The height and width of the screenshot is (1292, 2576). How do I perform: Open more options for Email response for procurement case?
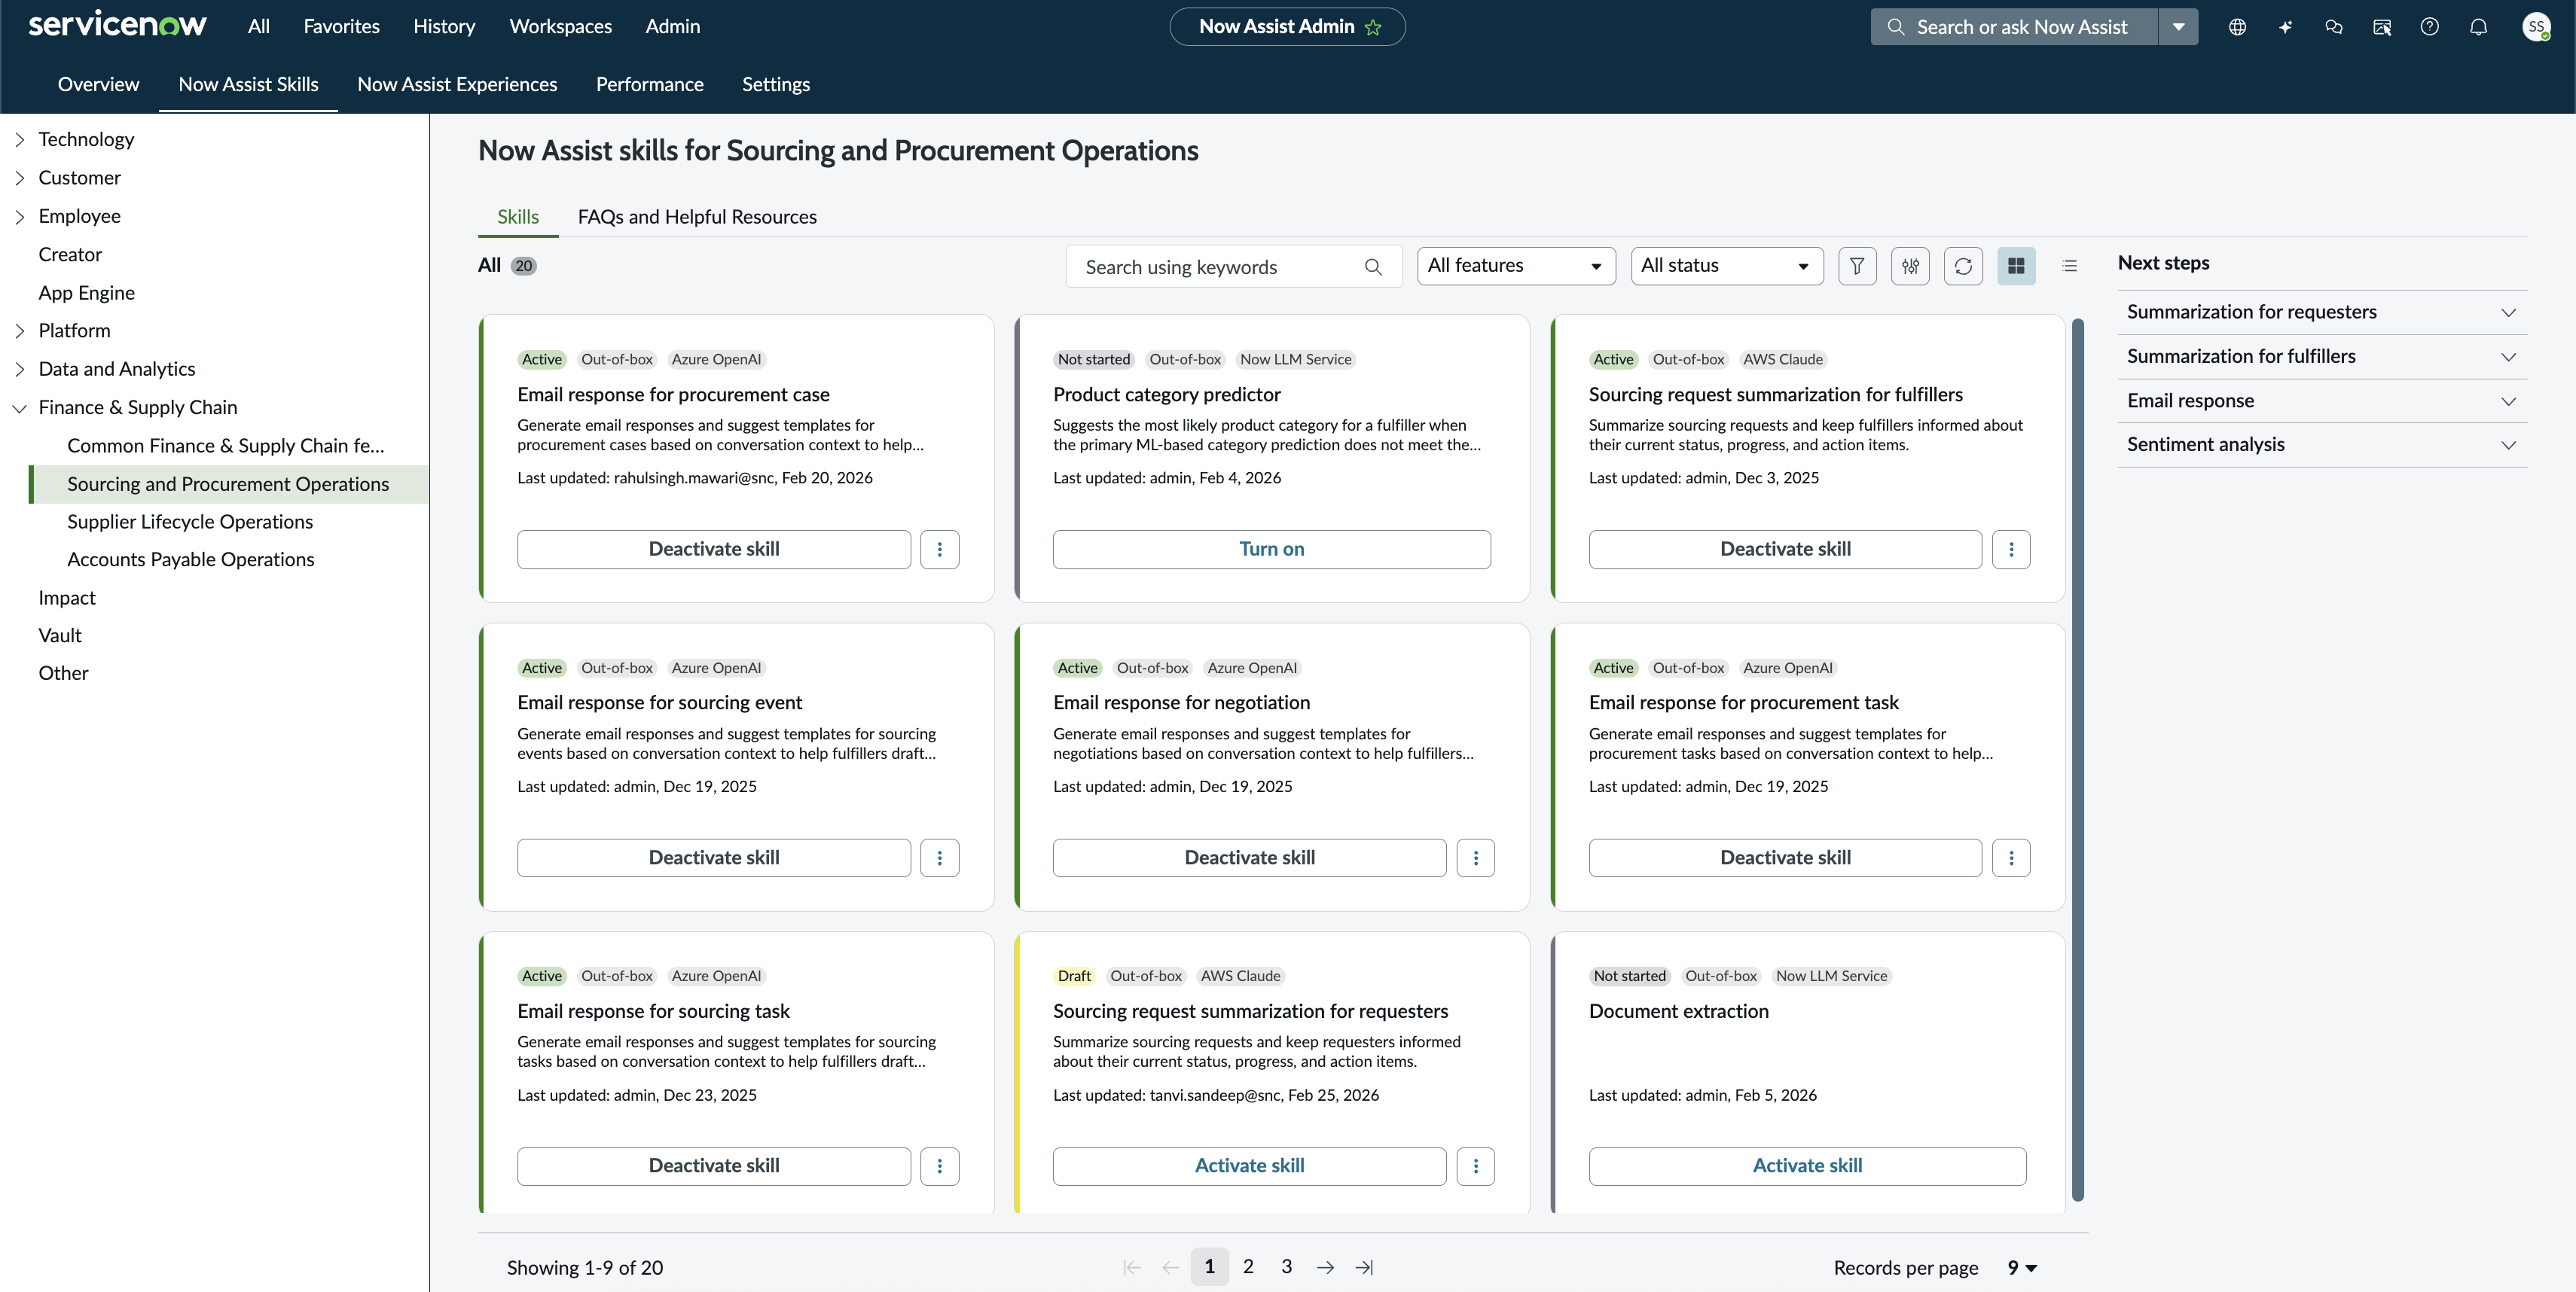pos(939,550)
